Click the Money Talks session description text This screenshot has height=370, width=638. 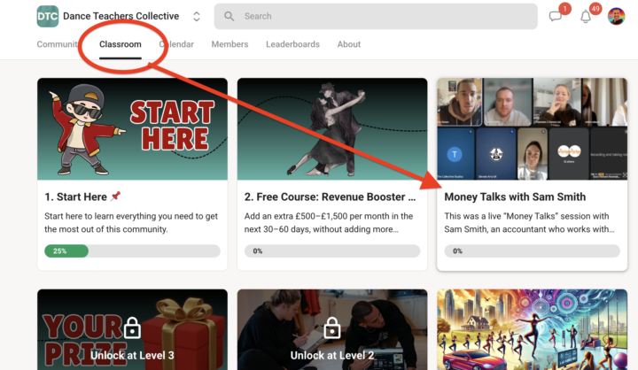pos(529,223)
